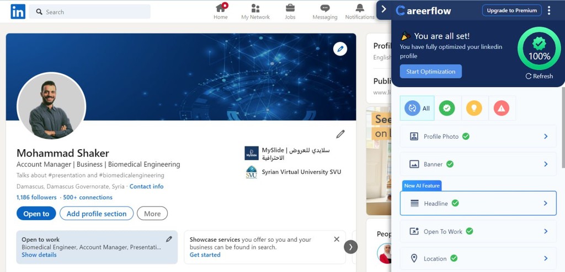View the 1,186 followers link
Image resolution: width=565 pixels, height=272 pixels.
click(x=36, y=197)
